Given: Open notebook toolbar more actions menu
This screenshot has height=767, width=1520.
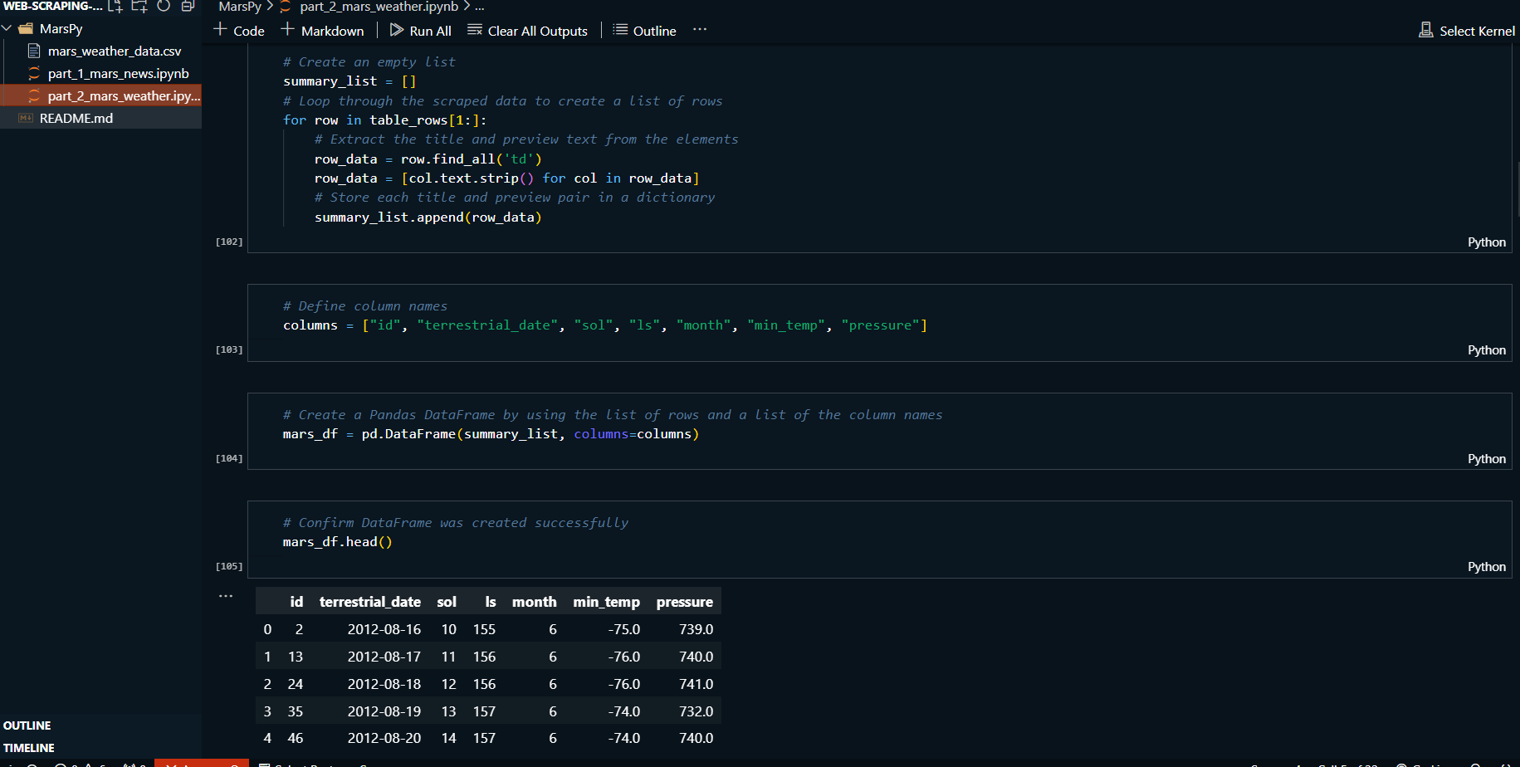Looking at the screenshot, I should point(700,30).
